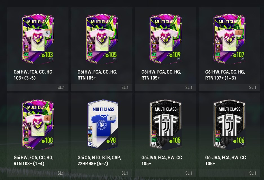264x180 pixels.
Task: Open Gói HW, FCA, CC, HG 103+ (3~5) label
Action: point(33,75)
